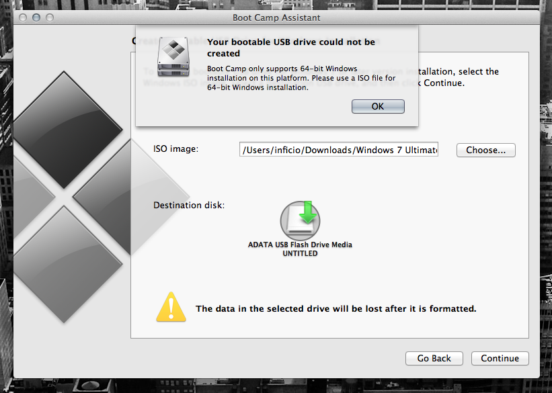
Task: Click 'Your bootable USB drive could not be created' heading
Action: click(291, 48)
